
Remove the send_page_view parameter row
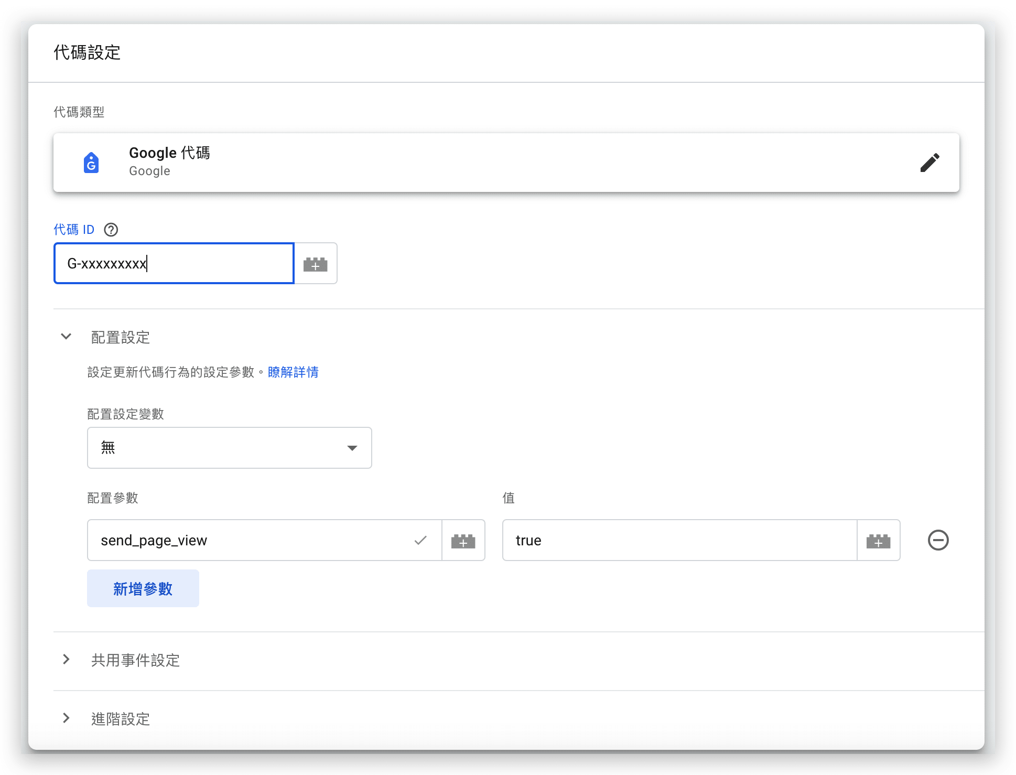tap(938, 541)
